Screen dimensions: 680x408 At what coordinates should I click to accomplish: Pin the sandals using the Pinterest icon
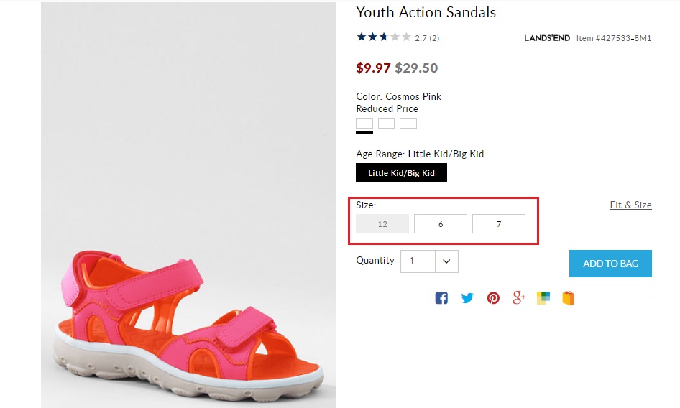(493, 297)
